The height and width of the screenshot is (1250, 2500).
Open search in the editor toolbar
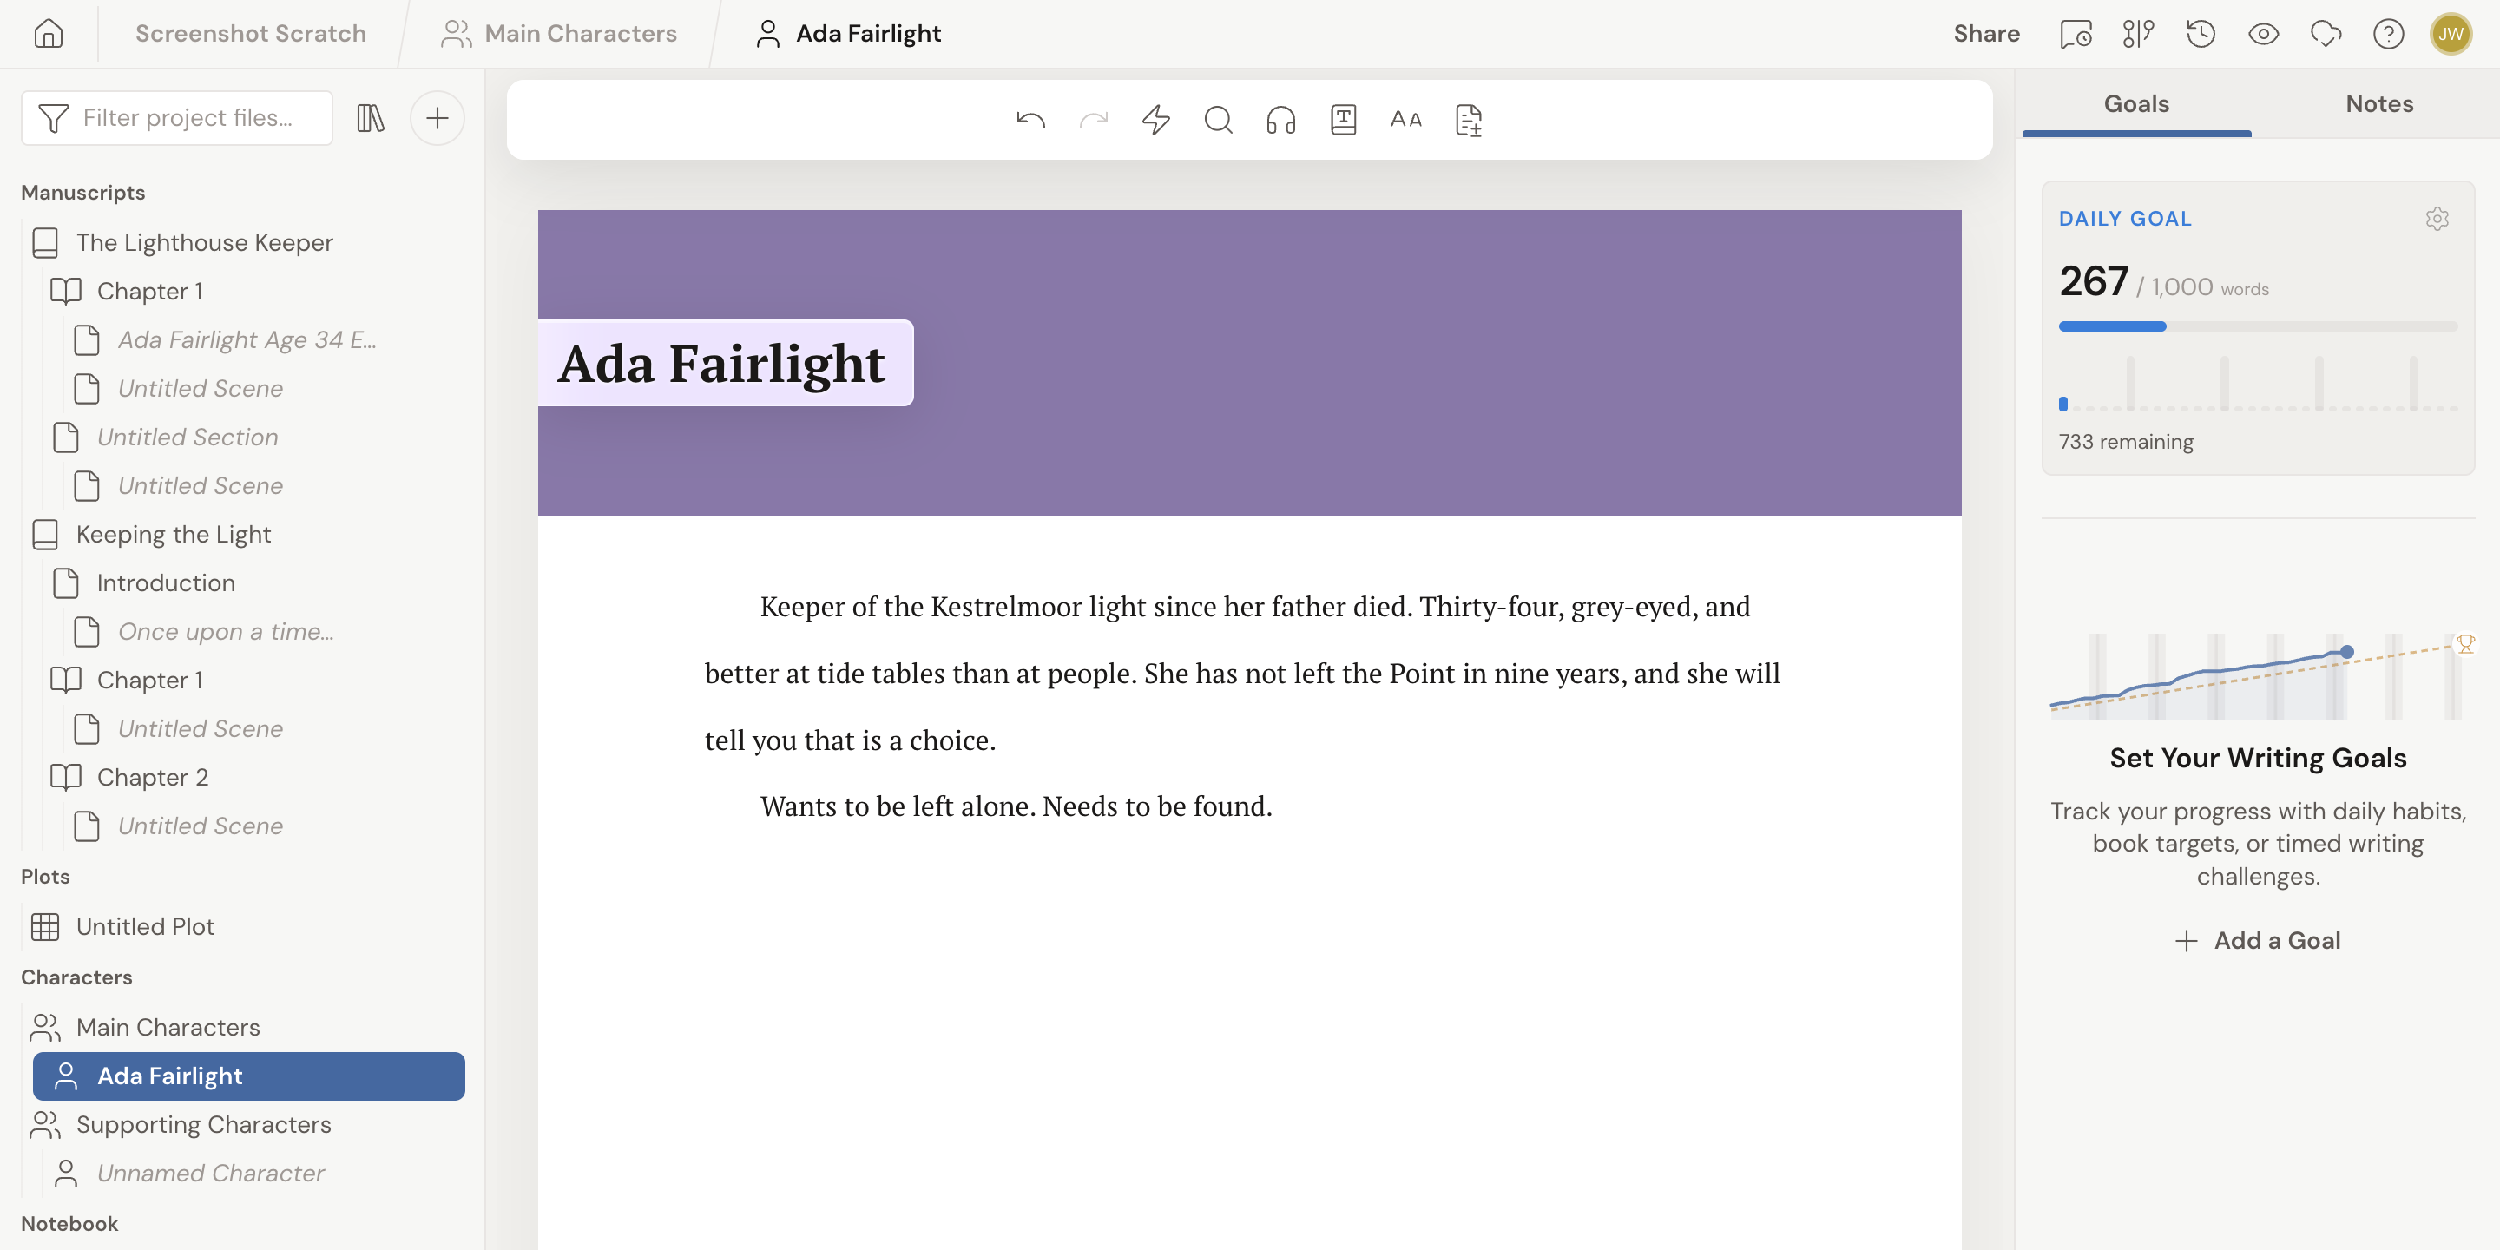(1218, 120)
